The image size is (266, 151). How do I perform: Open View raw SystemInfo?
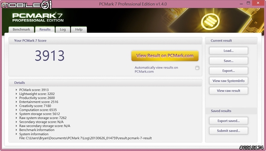click(229, 81)
